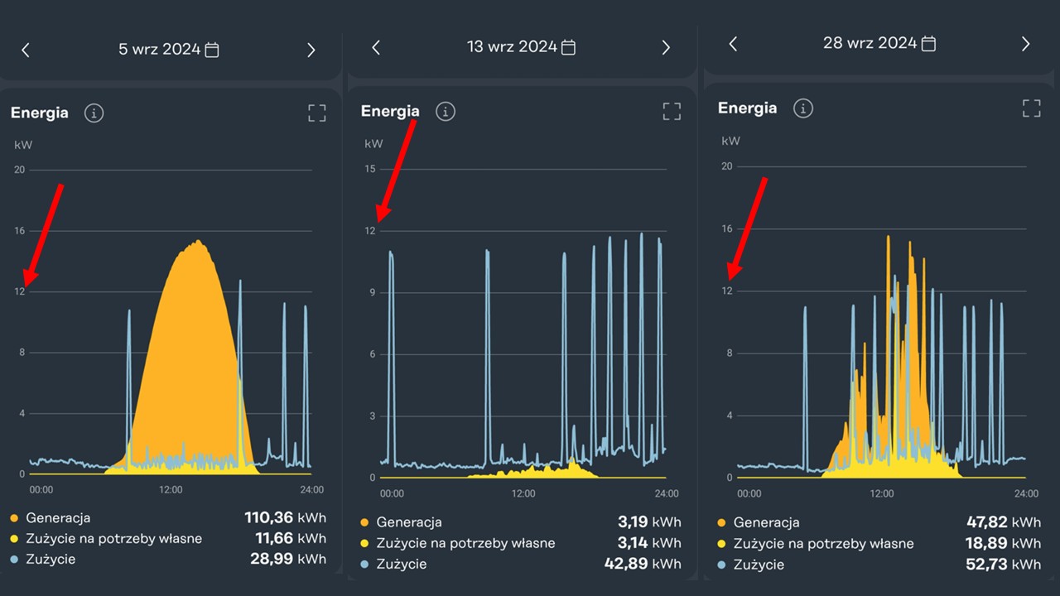Expand 28 wrz chart to fullscreen

[1031, 108]
